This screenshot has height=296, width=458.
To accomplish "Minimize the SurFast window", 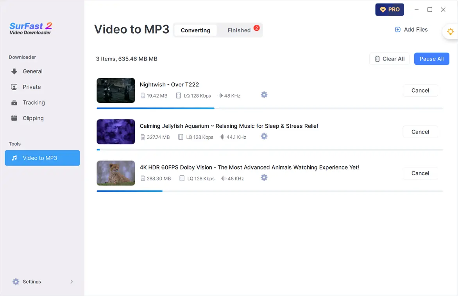I will [x=417, y=10].
